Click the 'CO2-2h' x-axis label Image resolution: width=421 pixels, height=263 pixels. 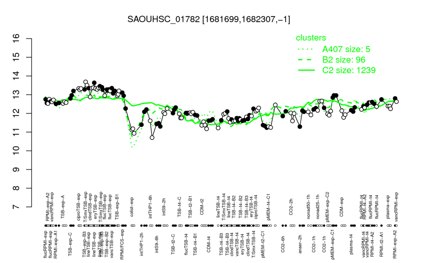pyautogui.click(x=291, y=207)
